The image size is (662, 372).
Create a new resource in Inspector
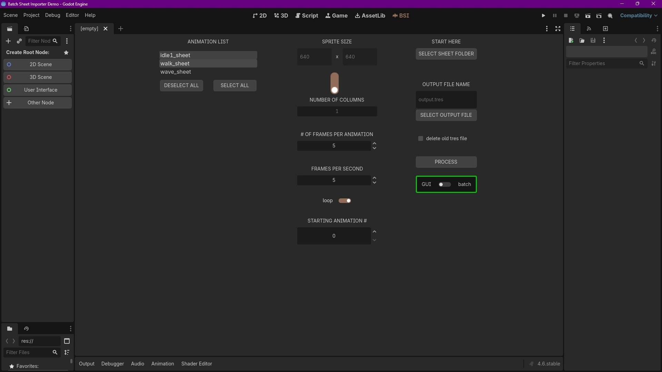pyautogui.click(x=571, y=41)
